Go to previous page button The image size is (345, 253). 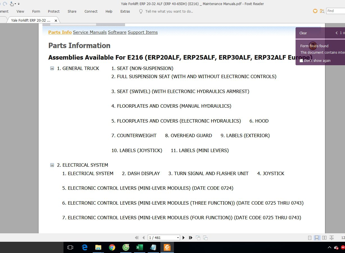pos(143,238)
